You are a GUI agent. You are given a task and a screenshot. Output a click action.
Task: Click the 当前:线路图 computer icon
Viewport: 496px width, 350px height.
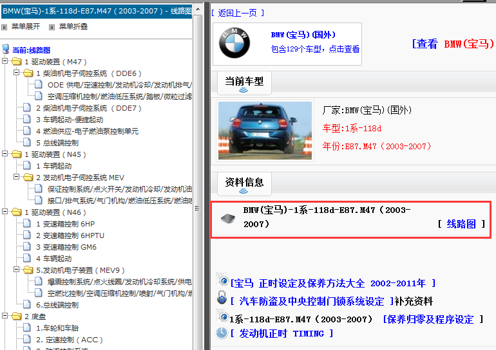pos(5,50)
